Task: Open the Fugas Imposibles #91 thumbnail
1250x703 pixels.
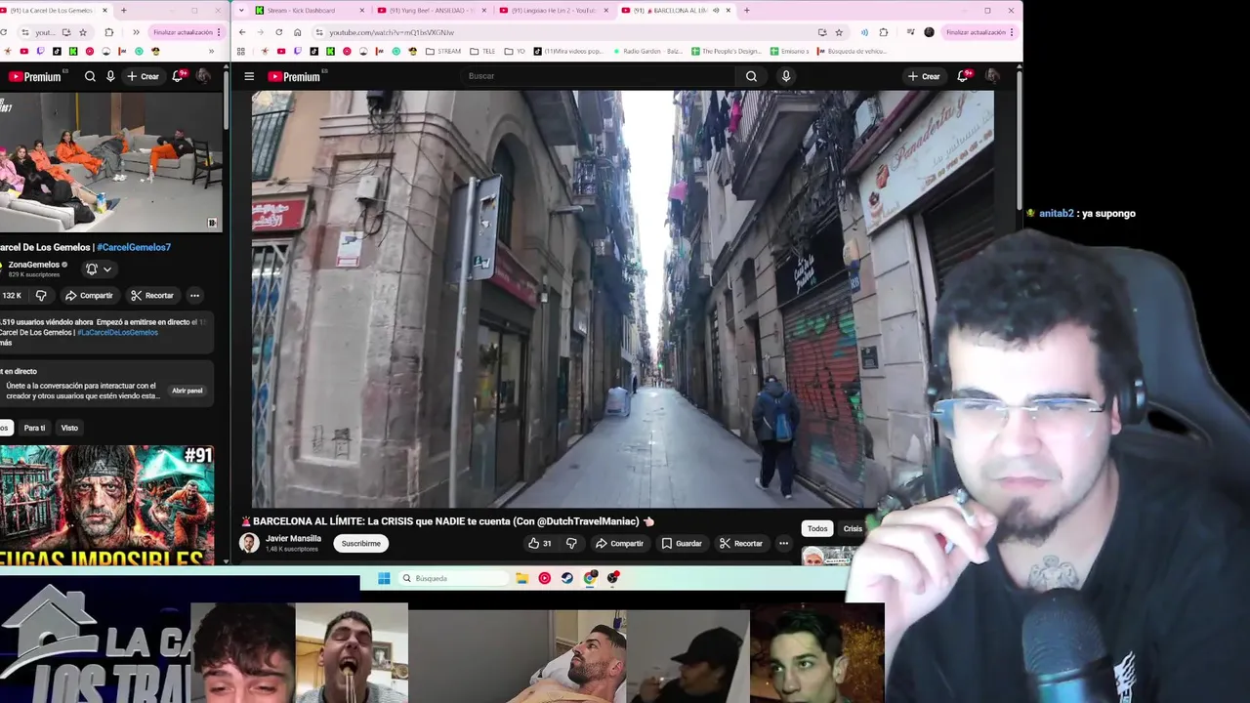Action: tap(106, 505)
